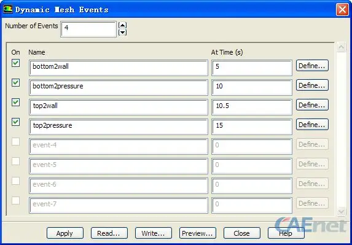352x245 pixels.
Task: Open Define for the top2pressure event
Action: pos(312,125)
